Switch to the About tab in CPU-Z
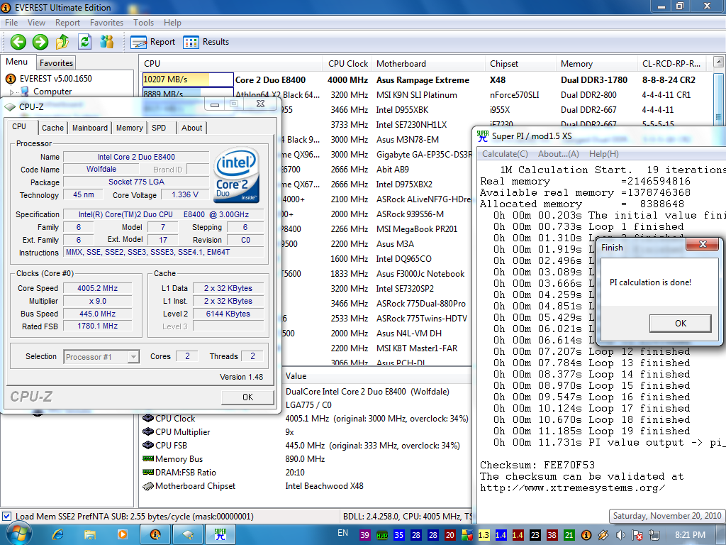 191,128
